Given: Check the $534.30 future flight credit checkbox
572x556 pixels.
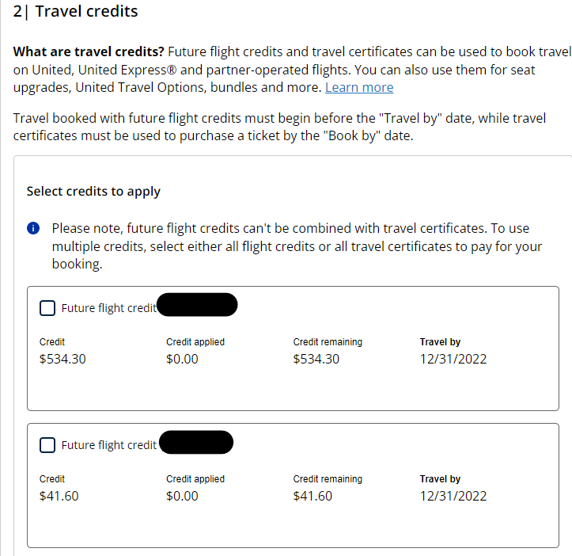Looking at the screenshot, I should click(47, 308).
